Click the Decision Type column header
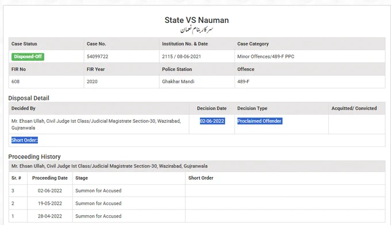The image size is (391, 225). click(x=252, y=108)
